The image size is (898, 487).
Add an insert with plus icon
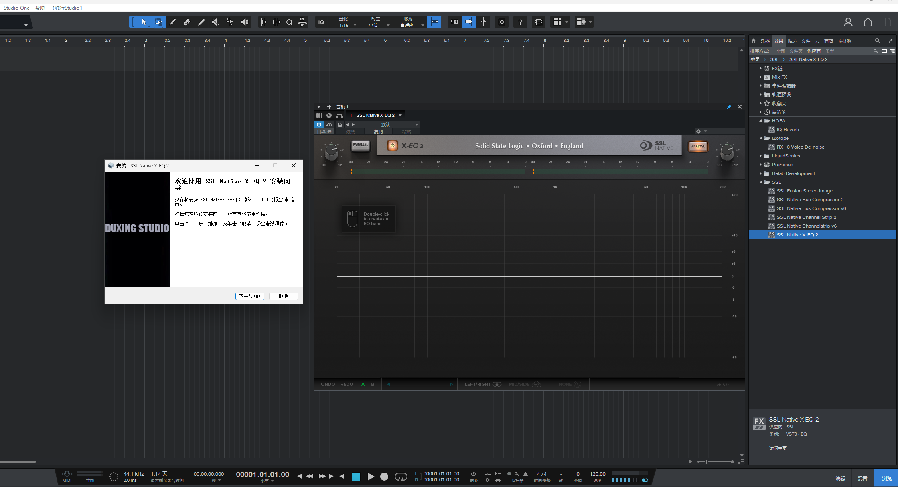(x=329, y=107)
